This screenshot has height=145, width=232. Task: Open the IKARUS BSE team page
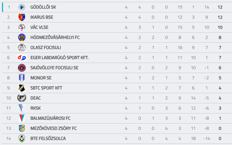pyautogui.click(x=42, y=17)
